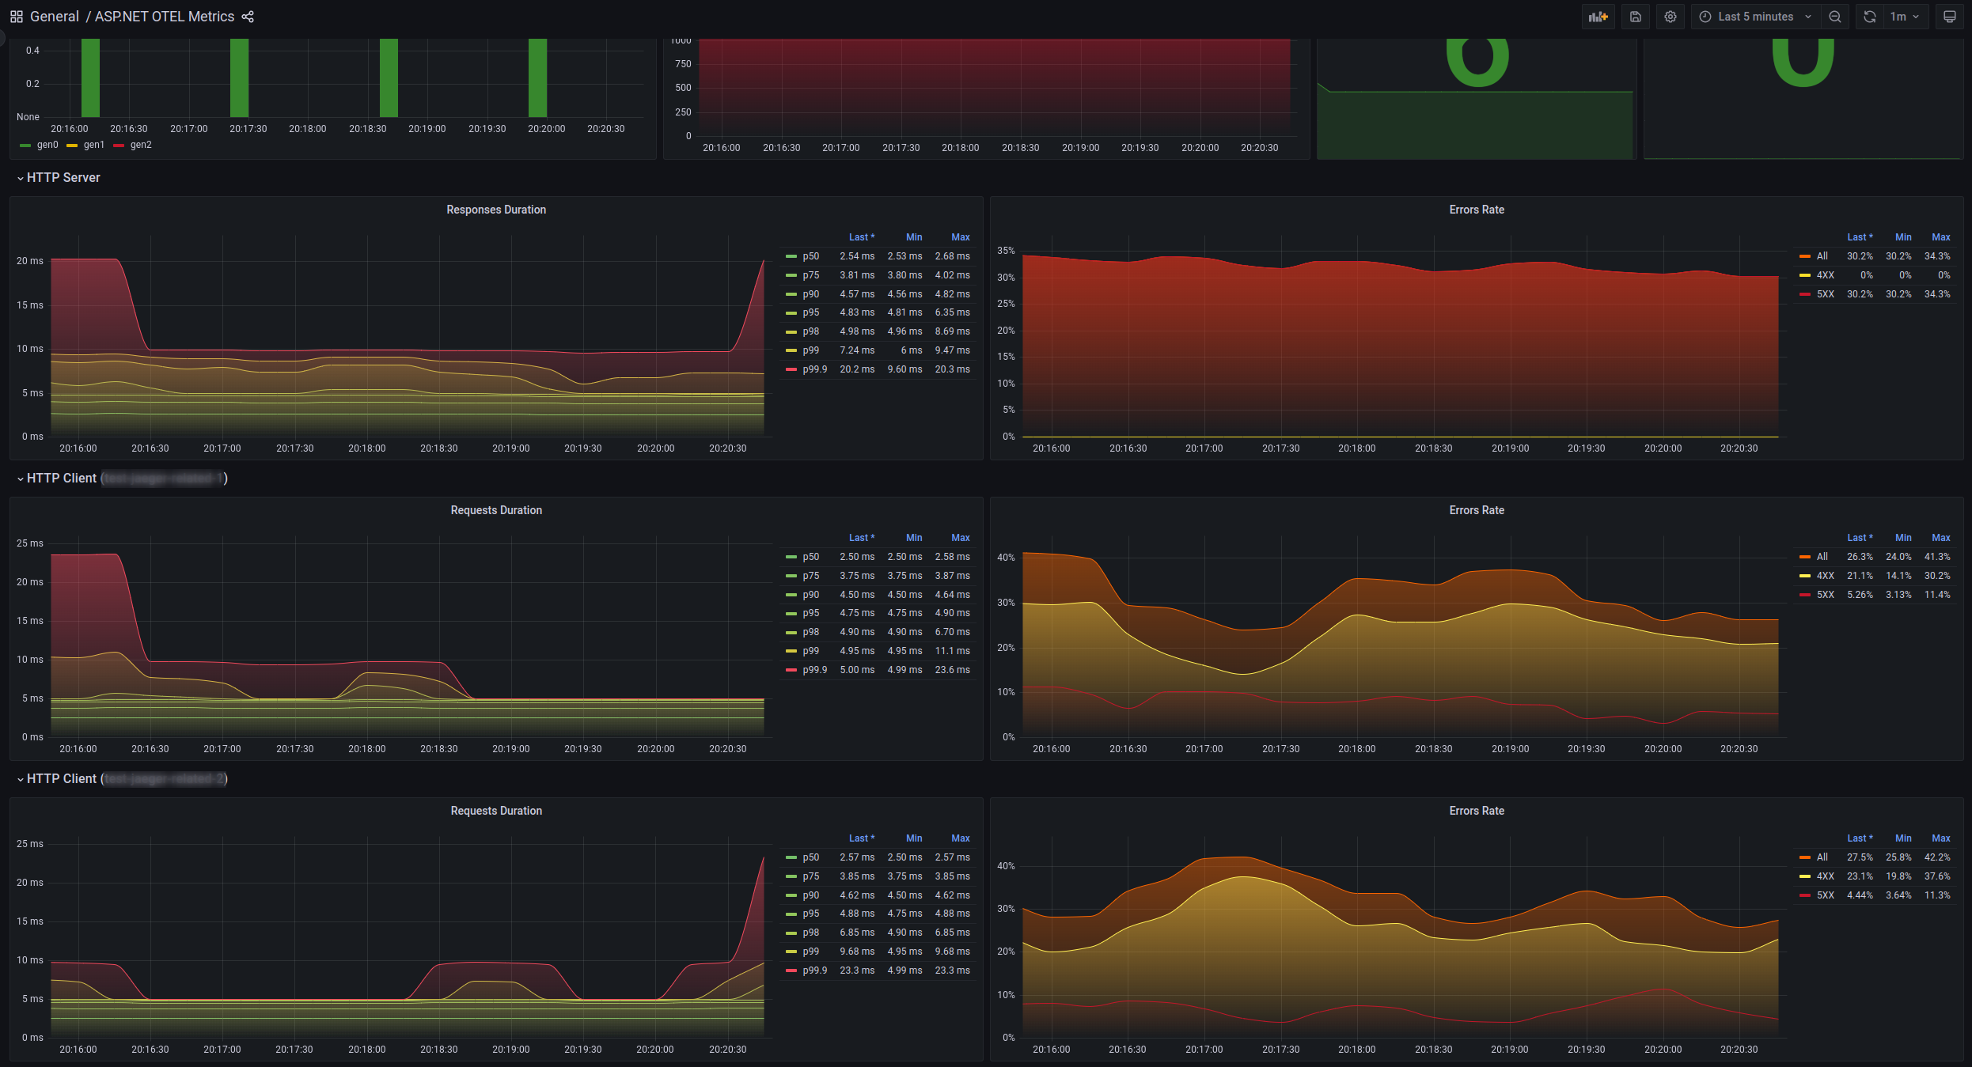1972x1067 pixels.
Task: Share dashboard via share icon
Action: (248, 17)
